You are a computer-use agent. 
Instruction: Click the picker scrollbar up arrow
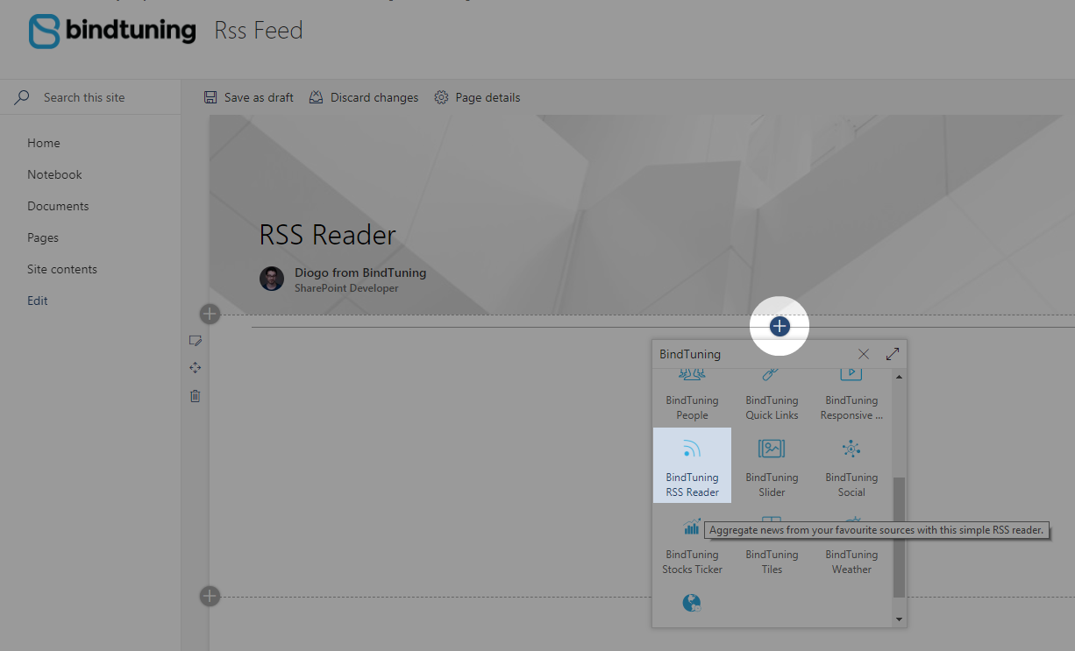[899, 377]
